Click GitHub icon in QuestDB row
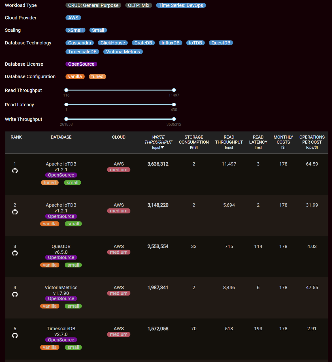This screenshot has width=332, height=362. 15,253
